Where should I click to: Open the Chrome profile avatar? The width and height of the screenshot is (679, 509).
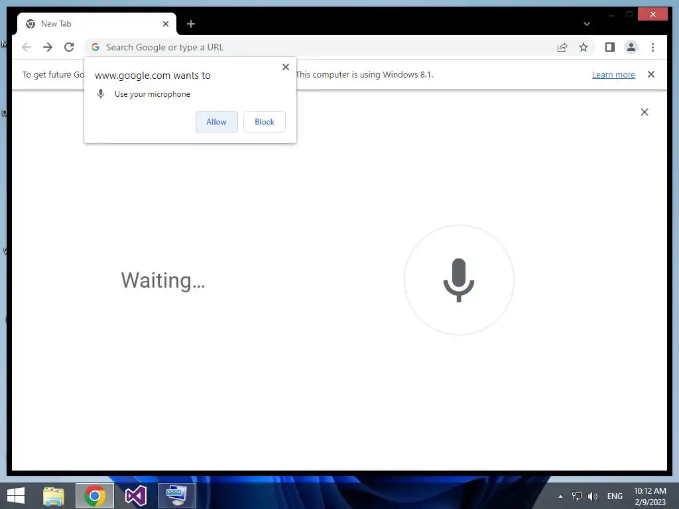coord(631,47)
